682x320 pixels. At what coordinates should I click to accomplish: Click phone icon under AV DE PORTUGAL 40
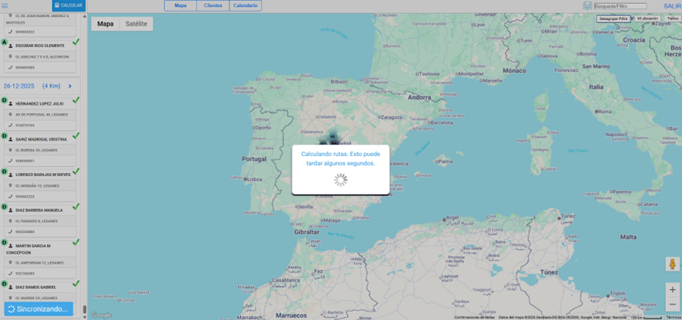pos(11,125)
